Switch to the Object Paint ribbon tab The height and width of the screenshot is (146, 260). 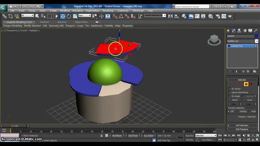click(81, 22)
